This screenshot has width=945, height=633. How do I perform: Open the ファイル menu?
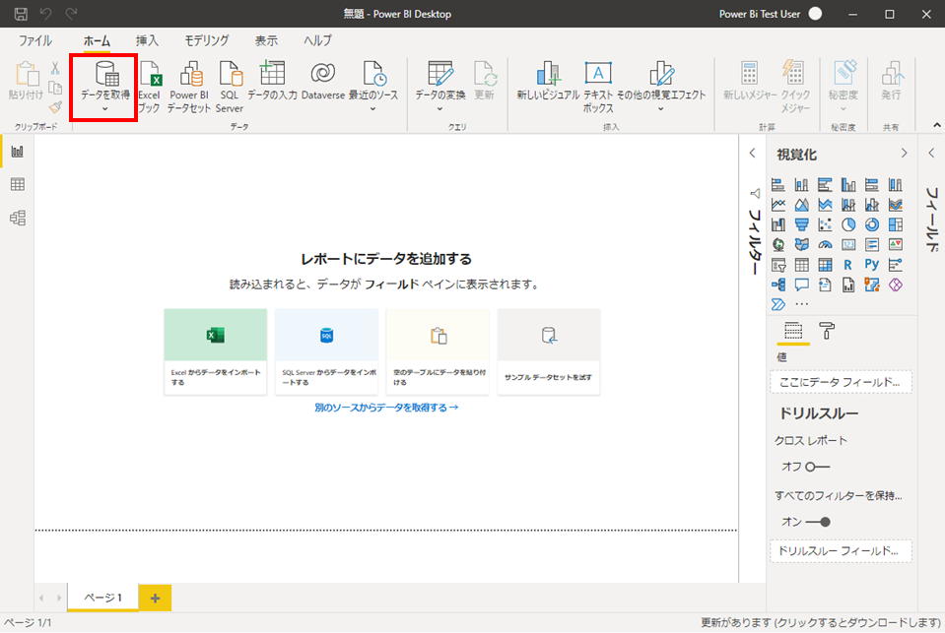tap(35, 40)
